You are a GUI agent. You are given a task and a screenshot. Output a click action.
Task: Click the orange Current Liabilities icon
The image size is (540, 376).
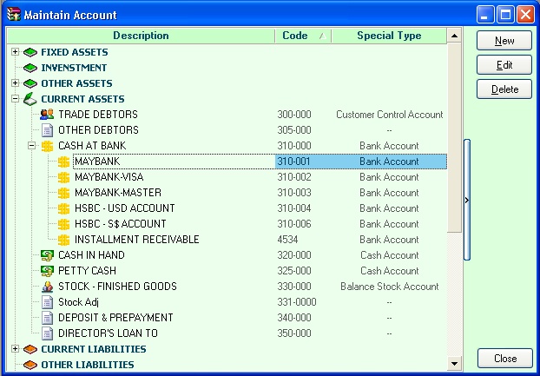pos(30,349)
